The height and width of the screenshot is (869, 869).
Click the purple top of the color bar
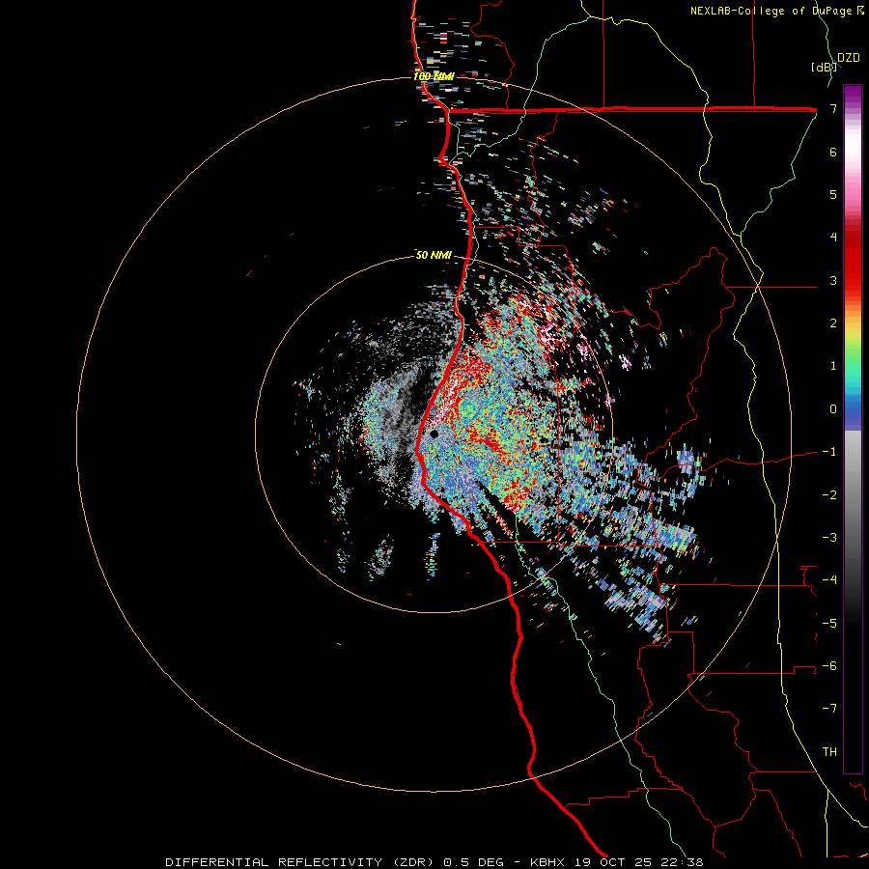point(853,95)
